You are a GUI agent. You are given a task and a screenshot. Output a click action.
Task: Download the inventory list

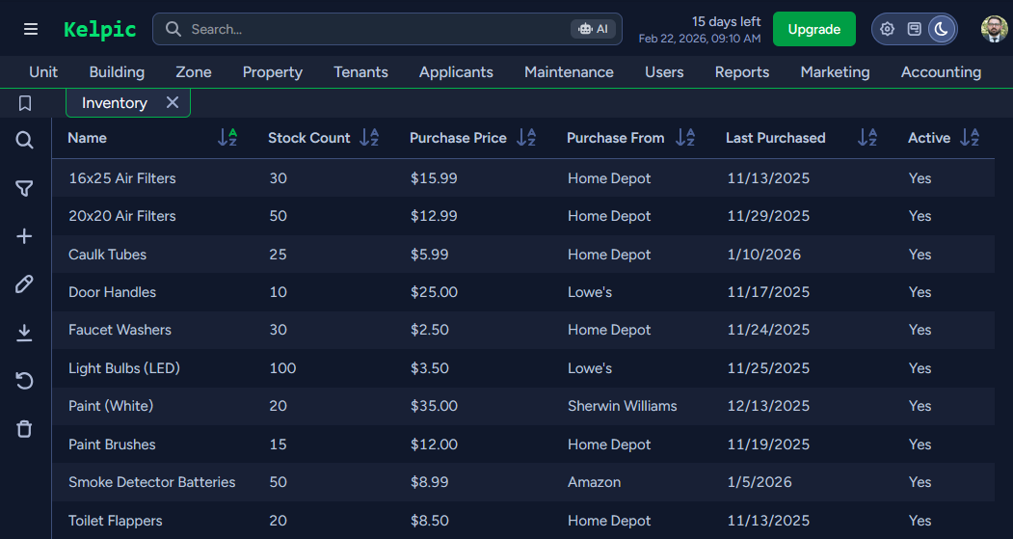pos(25,333)
